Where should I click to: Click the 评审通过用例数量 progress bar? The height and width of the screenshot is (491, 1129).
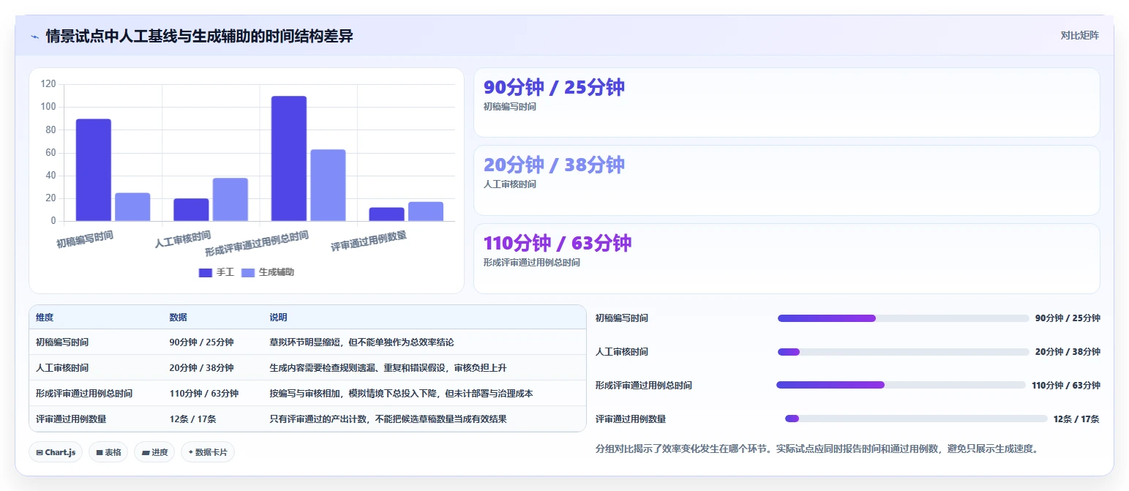click(916, 419)
